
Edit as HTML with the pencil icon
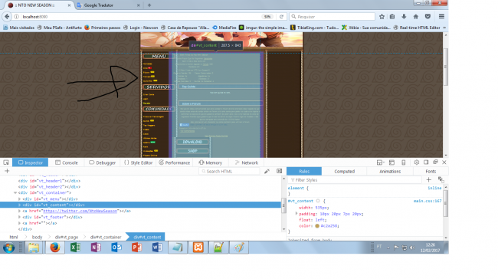coord(267,171)
